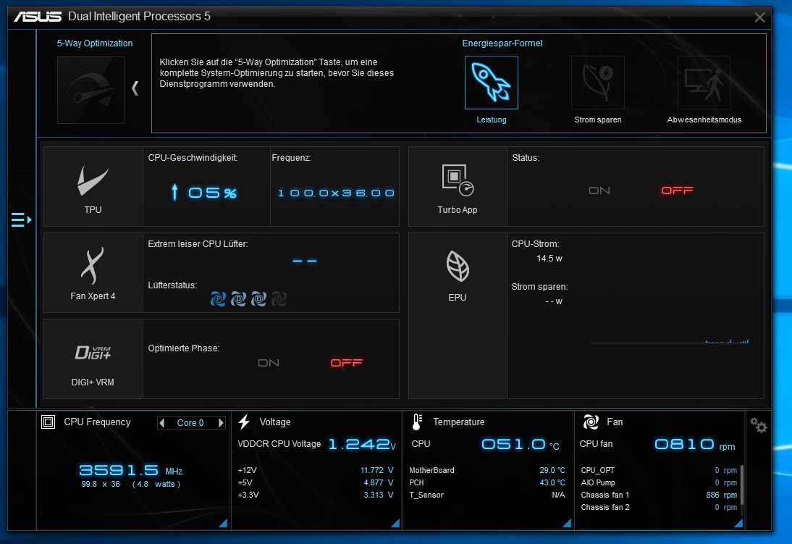Screen dimensions: 792x544
Task: Click the Energiespar-Formel heading
Action: (x=502, y=43)
